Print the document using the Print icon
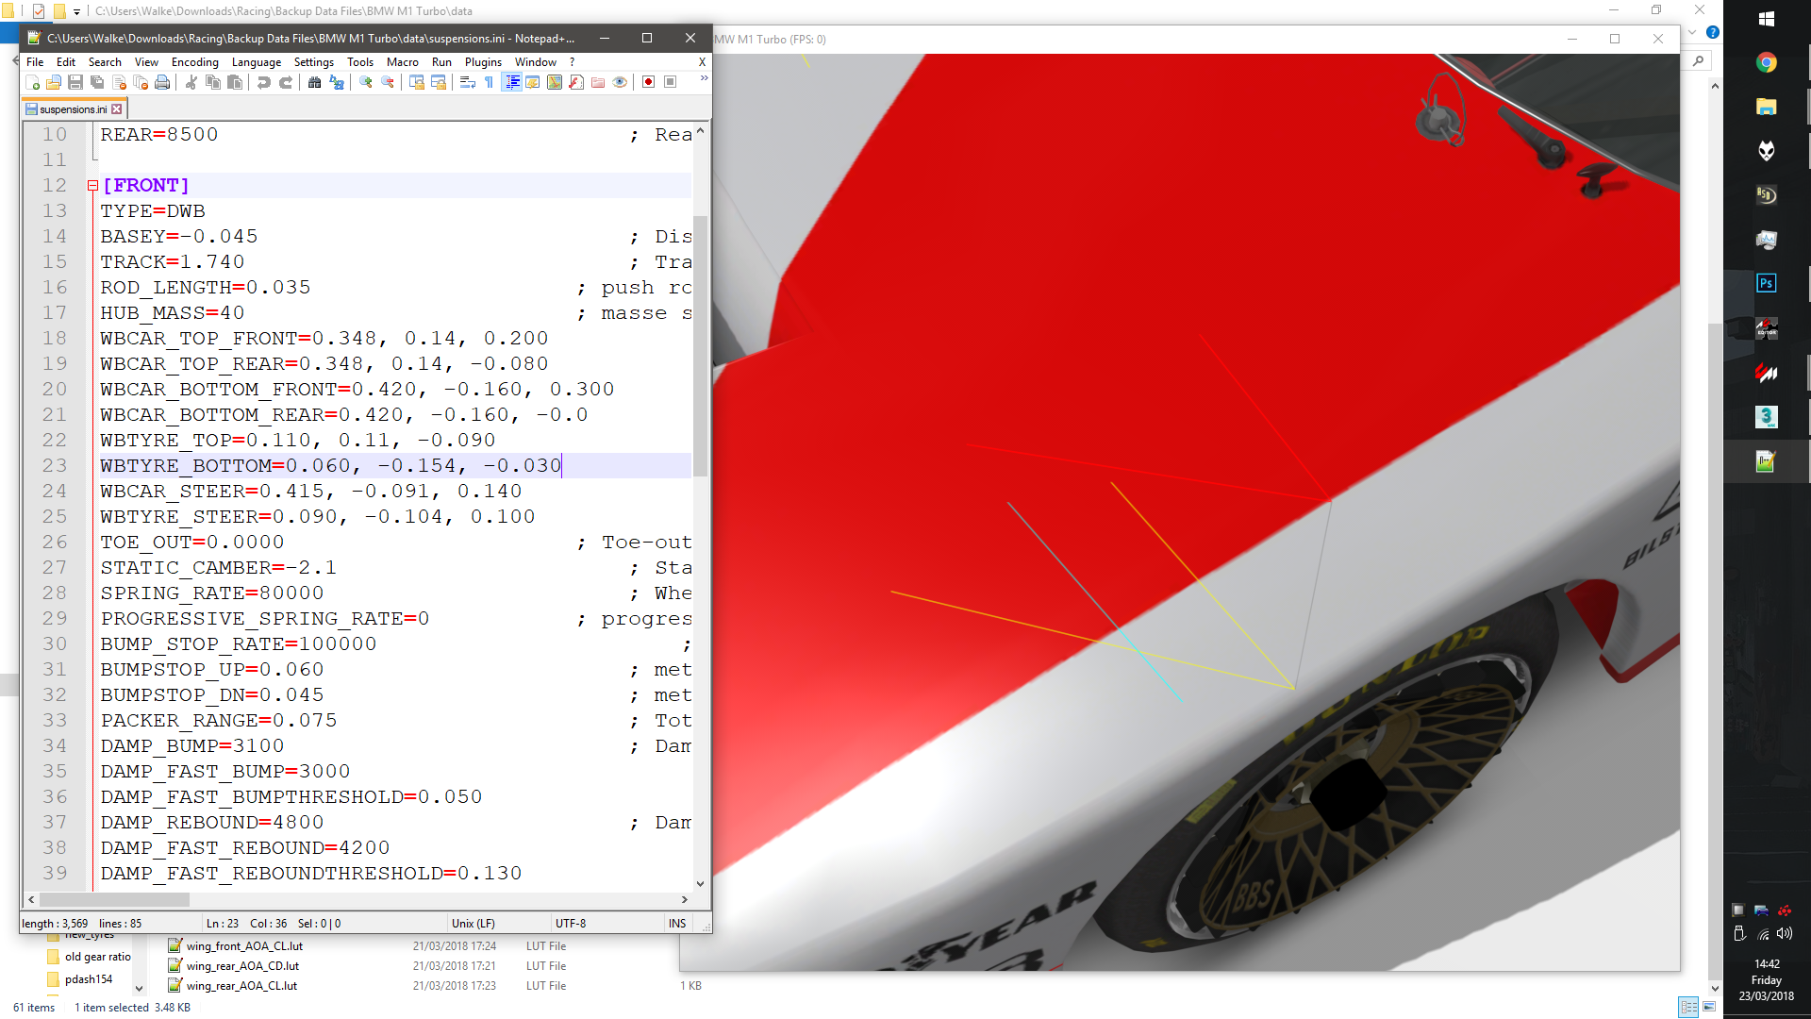1811x1019 pixels. point(162,82)
